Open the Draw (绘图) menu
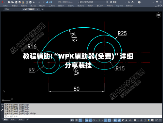The width and height of the screenshot is (163, 123). tap(61, 6)
